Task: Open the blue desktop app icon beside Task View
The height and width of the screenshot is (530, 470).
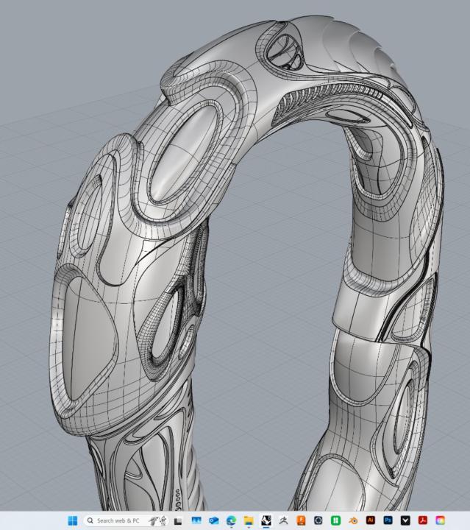Action: pos(196,520)
